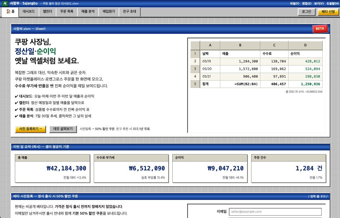Click the 순이익 header cell in the sheet
The image size is (340, 218).
pyautogui.click(x=306, y=54)
